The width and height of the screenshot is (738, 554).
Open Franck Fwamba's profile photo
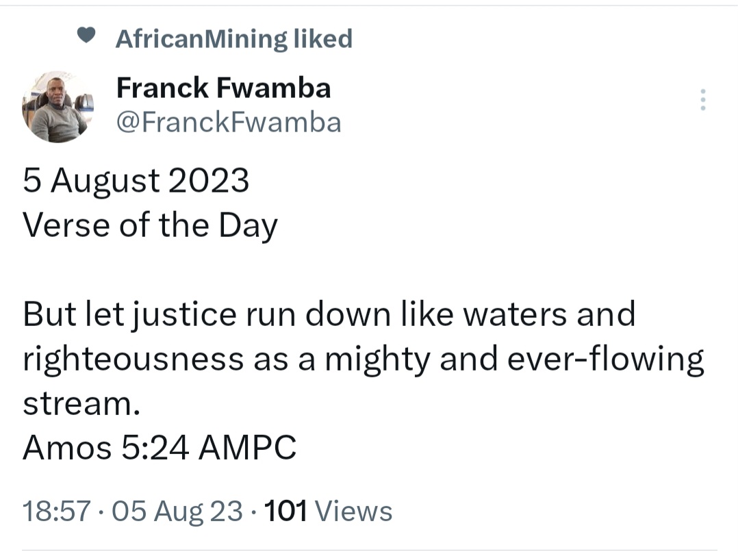pyautogui.click(x=58, y=106)
